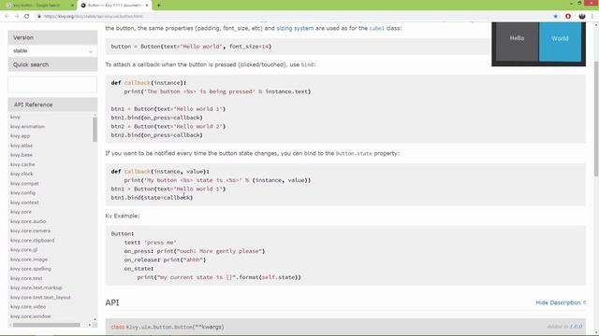The width and height of the screenshot is (599, 336).
Task: Click the Hello button in example image
Action: click(517, 41)
